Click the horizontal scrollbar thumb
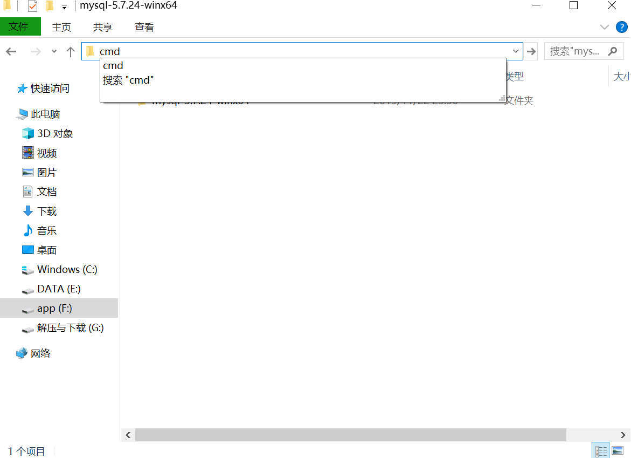 pos(350,435)
